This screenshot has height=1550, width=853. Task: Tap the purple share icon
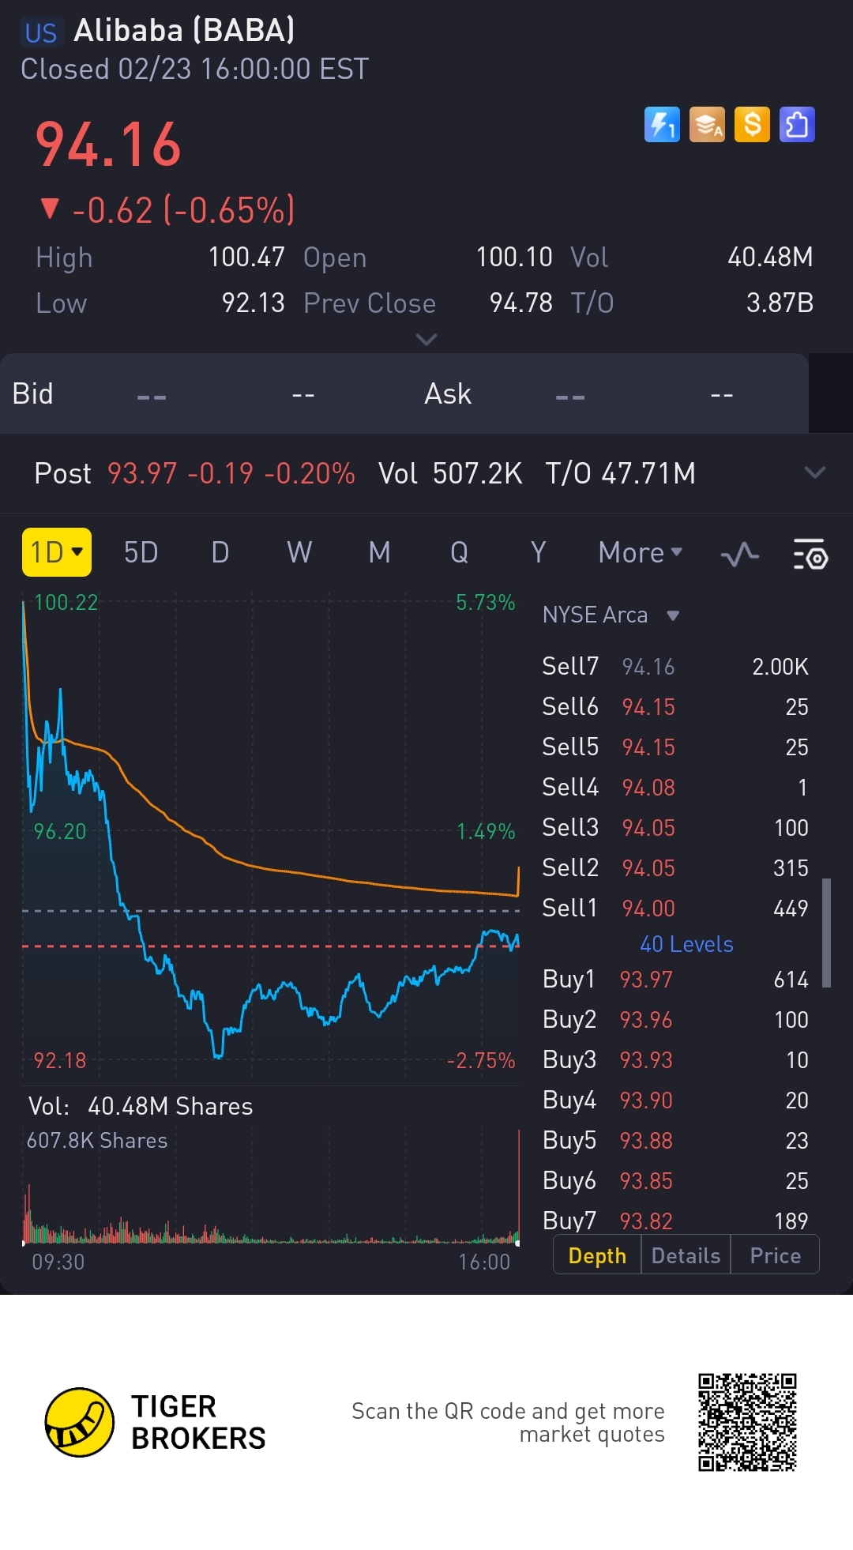[x=797, y=125]
